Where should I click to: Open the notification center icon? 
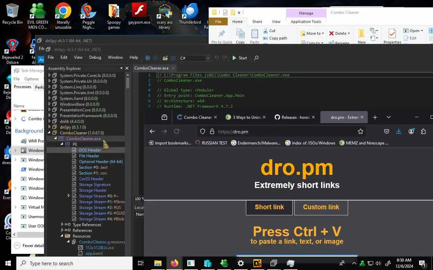pos(422,263)
